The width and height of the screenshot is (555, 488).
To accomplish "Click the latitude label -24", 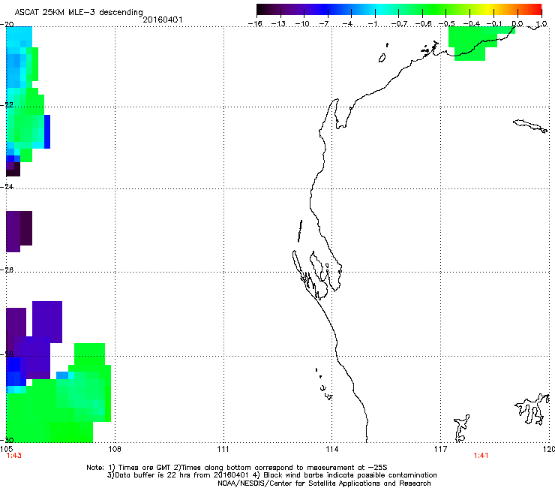I will (7, 187).
